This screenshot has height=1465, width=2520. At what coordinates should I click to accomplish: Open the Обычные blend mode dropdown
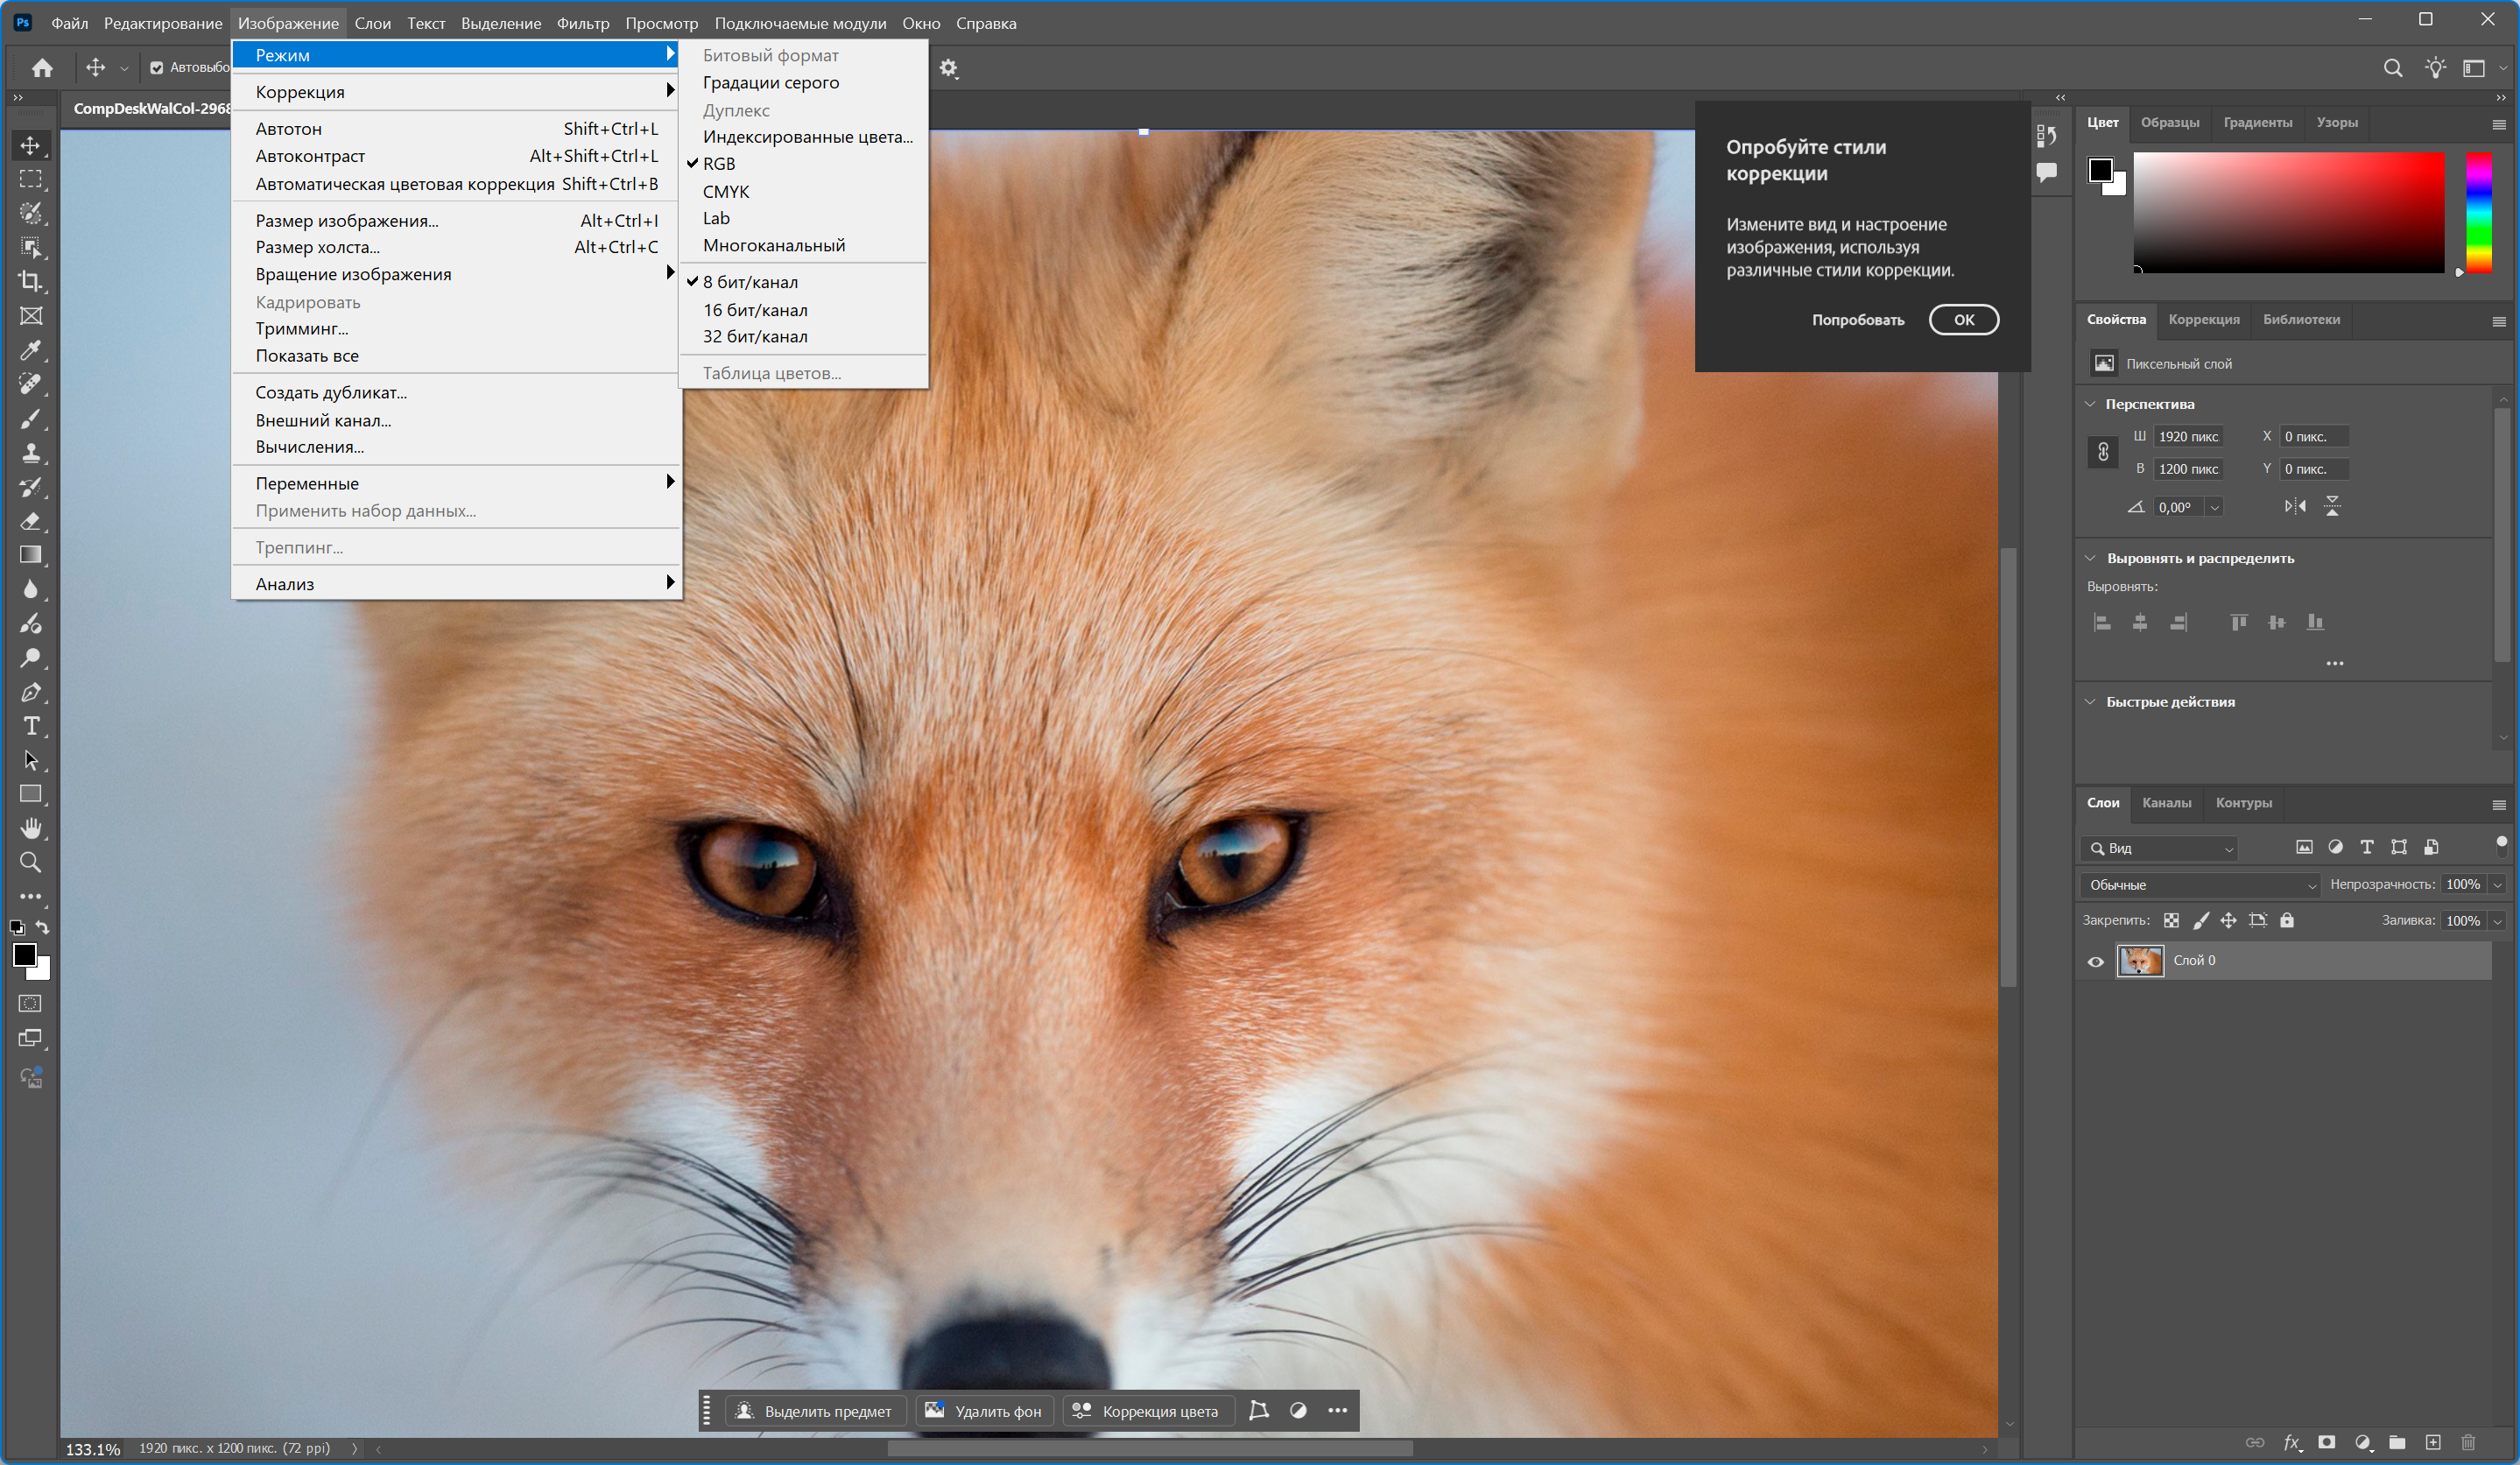[x=2199, y=885]
